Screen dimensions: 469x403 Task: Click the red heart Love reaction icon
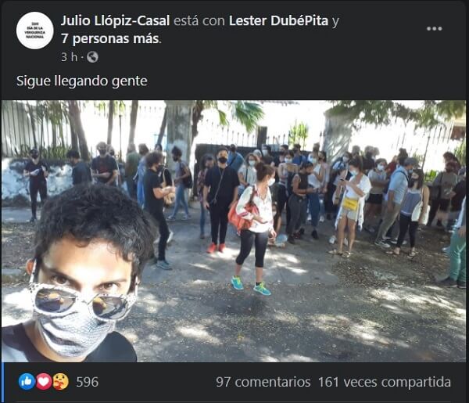pyautogui.click(x=44, y=382)
